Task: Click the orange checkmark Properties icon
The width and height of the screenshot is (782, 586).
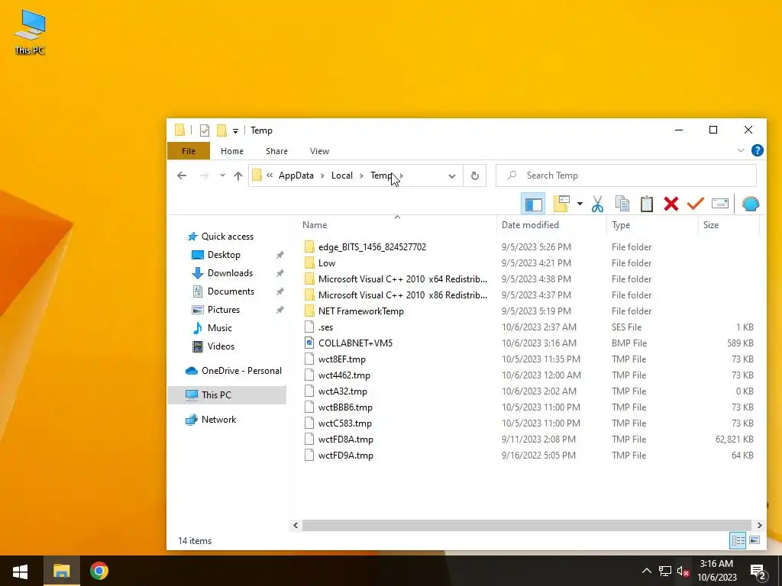Action: click(695, 204)
